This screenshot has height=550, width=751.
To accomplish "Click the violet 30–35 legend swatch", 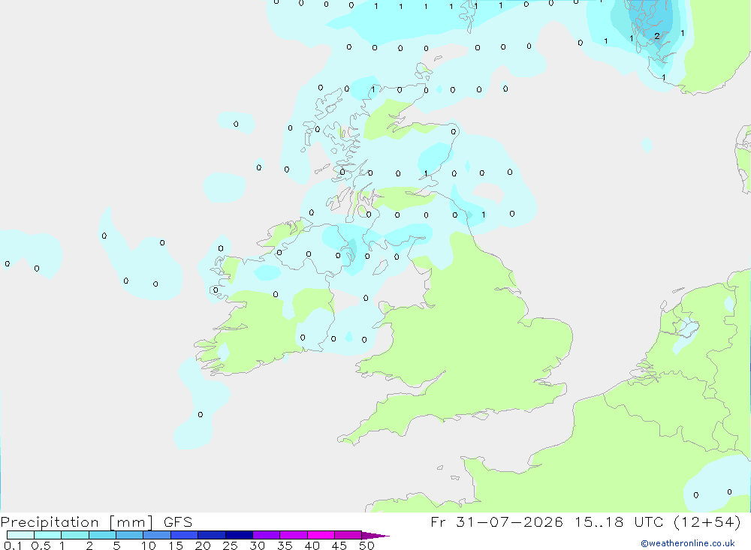I will (x=267, y=535).
